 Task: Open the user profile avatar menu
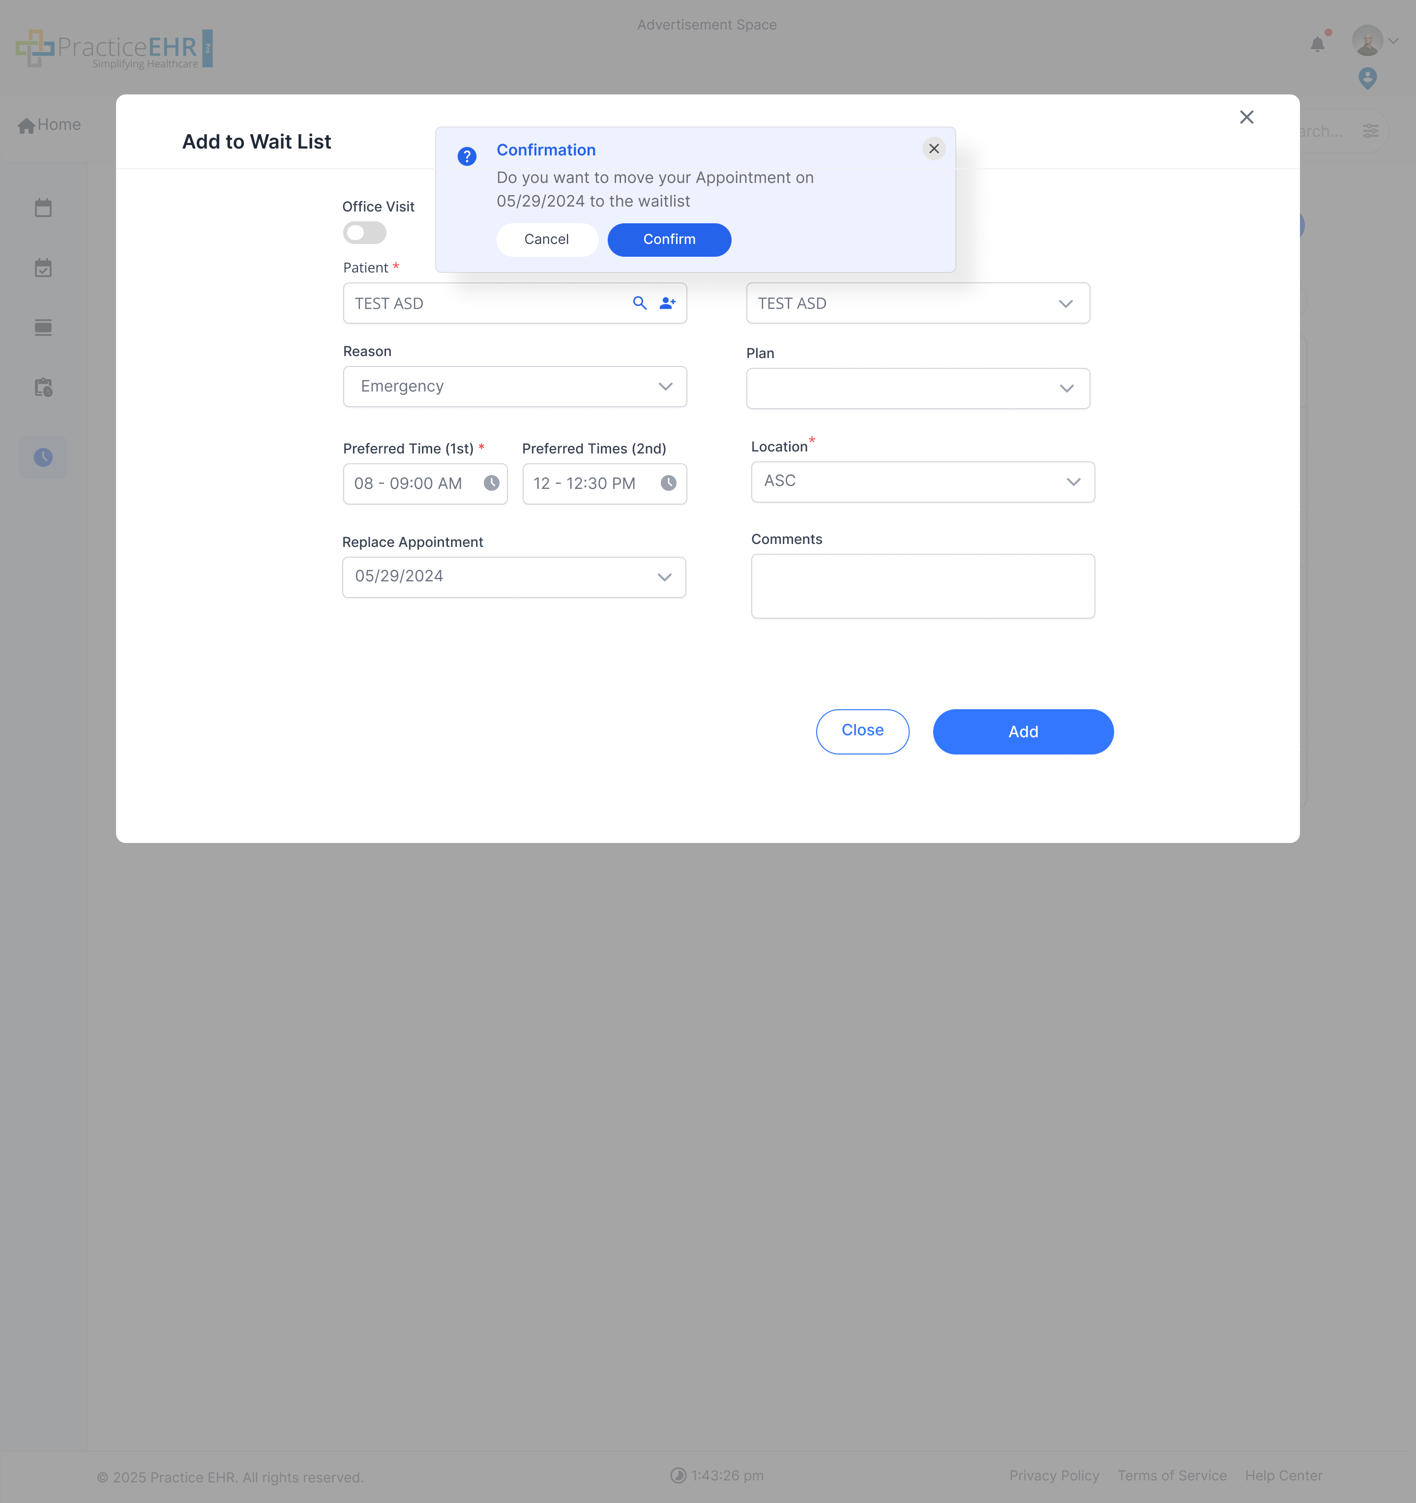(x=1367, y=41)
